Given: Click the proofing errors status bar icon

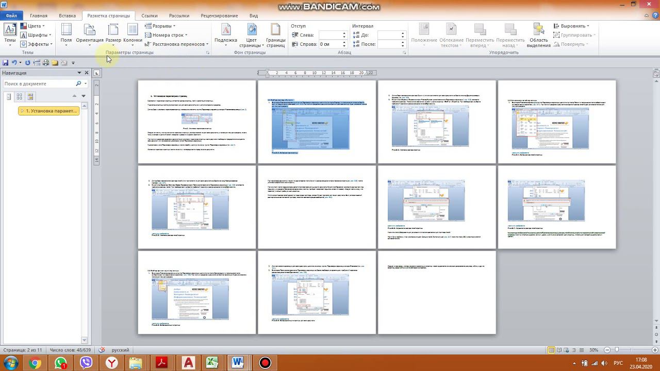Looking at the screenshot, I should (102, 350).
